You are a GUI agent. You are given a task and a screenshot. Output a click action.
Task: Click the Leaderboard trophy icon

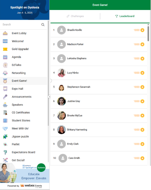117,16
